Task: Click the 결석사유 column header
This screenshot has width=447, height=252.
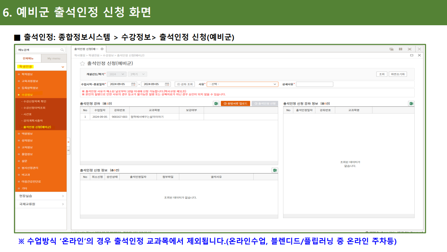Action: tap(216, 177)
